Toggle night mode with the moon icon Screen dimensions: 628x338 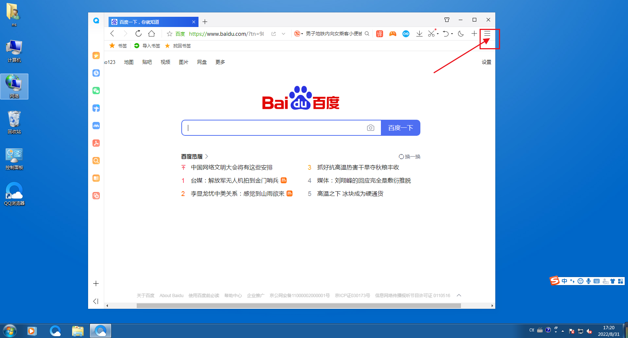461,34
